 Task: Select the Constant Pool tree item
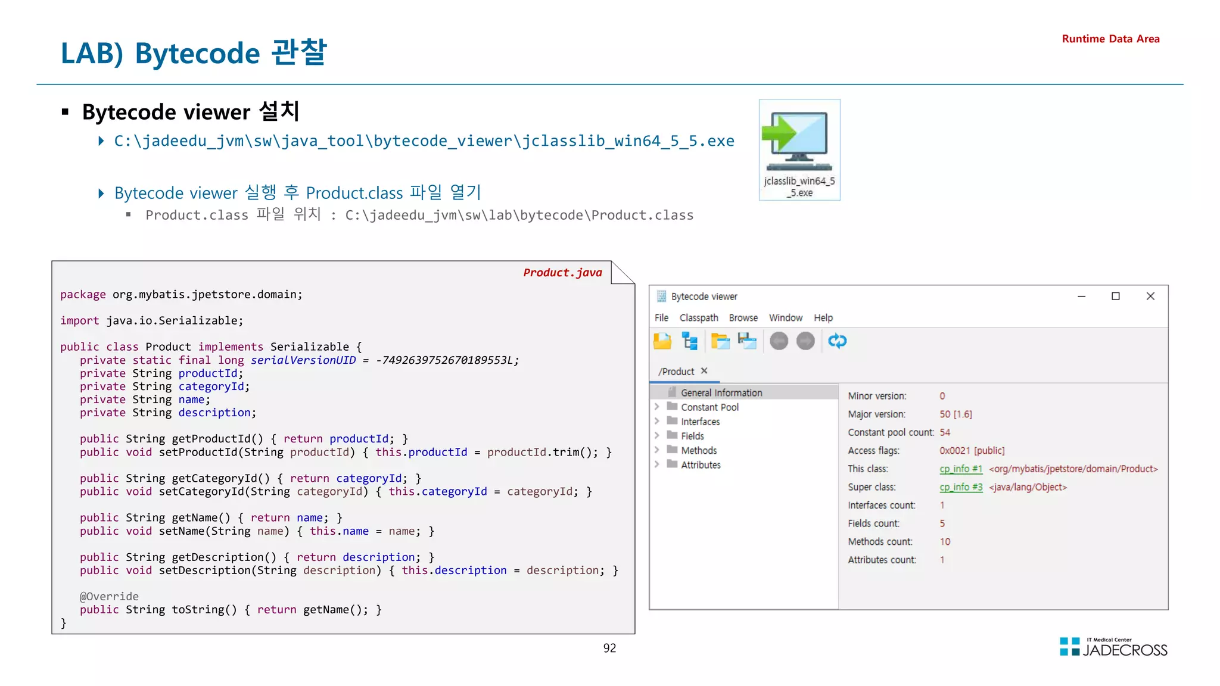(x=709, y=407)
